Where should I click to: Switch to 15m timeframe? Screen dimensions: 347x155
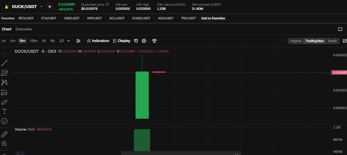pos(33,41)
